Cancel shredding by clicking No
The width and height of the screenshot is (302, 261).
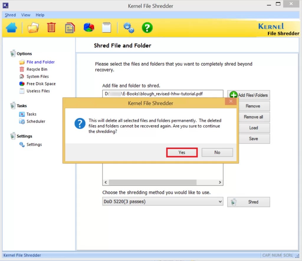pyautogui.click(x=217, y=152)
